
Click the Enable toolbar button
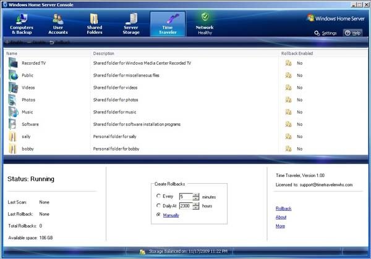tap(14, 43)
